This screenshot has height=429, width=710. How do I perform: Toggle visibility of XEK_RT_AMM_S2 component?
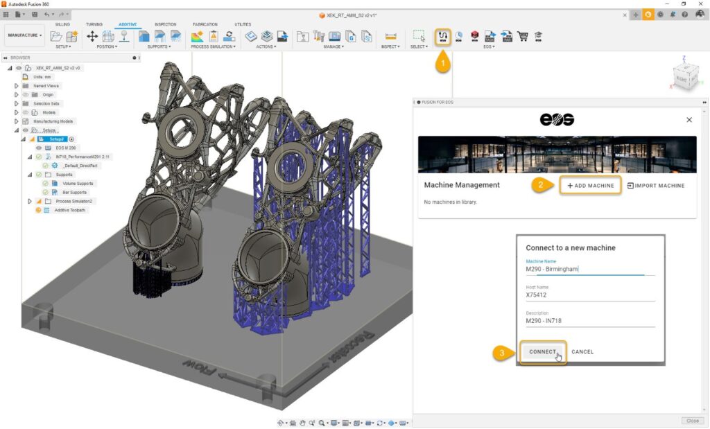point(18,67)
